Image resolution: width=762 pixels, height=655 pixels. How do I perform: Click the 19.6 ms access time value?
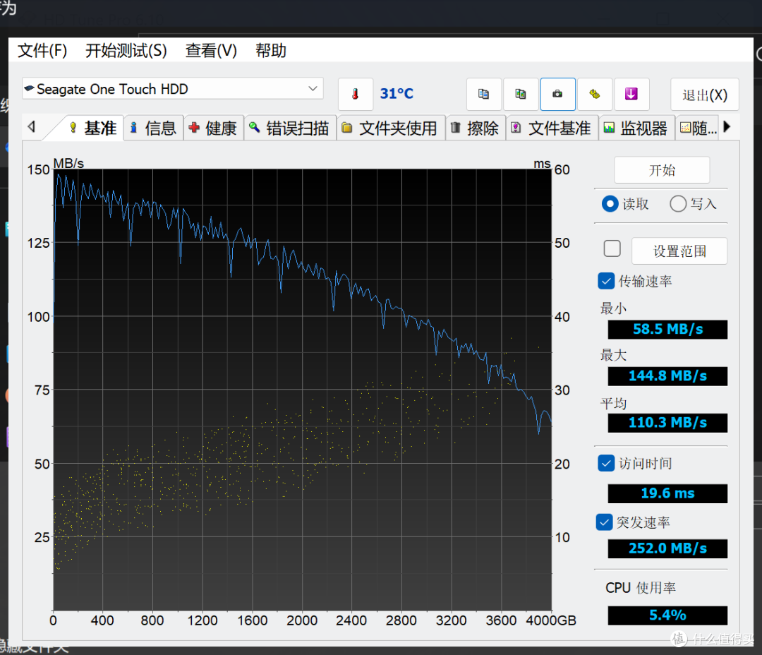pos(667,493)
